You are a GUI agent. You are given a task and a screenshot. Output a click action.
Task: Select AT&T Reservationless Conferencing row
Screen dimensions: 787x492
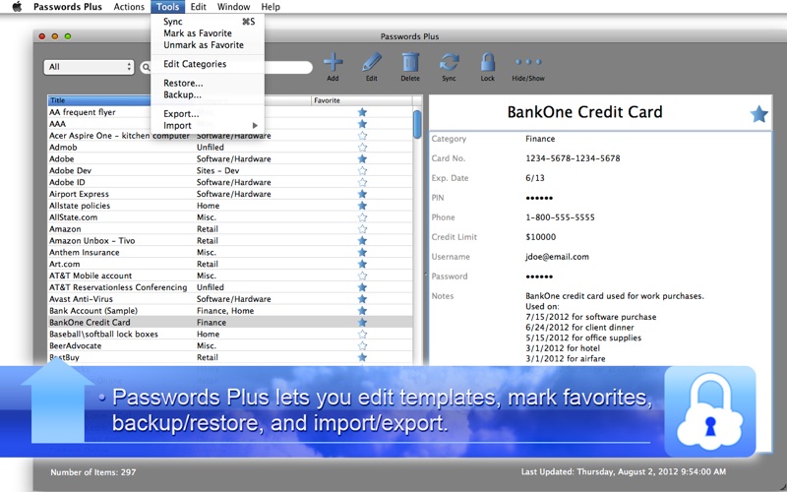click(230, 287)
